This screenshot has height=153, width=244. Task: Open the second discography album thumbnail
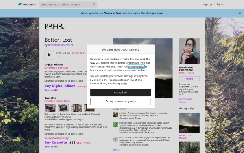pyautogui.click(x=190, y=147)
